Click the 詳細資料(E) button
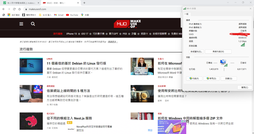 click(x=196, y=52)
